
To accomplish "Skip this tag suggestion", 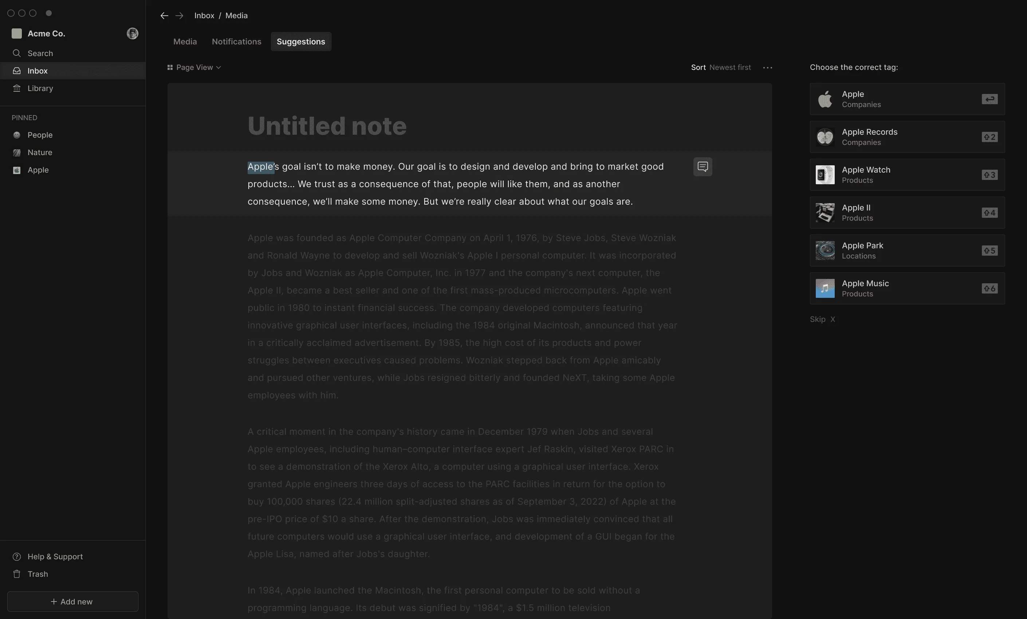I will 822,319.
